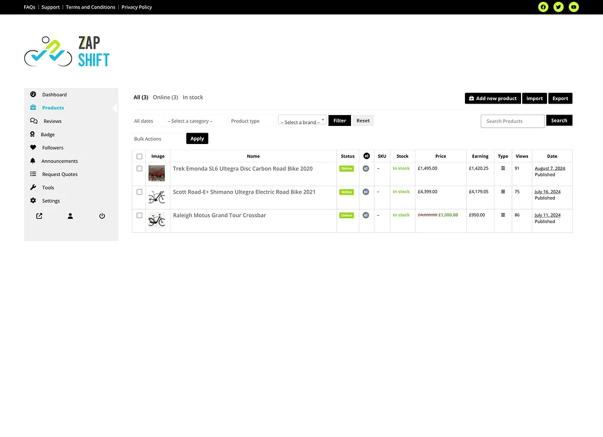Select the Tools wrench icon

pyautogui.click(x=33, y=187)
